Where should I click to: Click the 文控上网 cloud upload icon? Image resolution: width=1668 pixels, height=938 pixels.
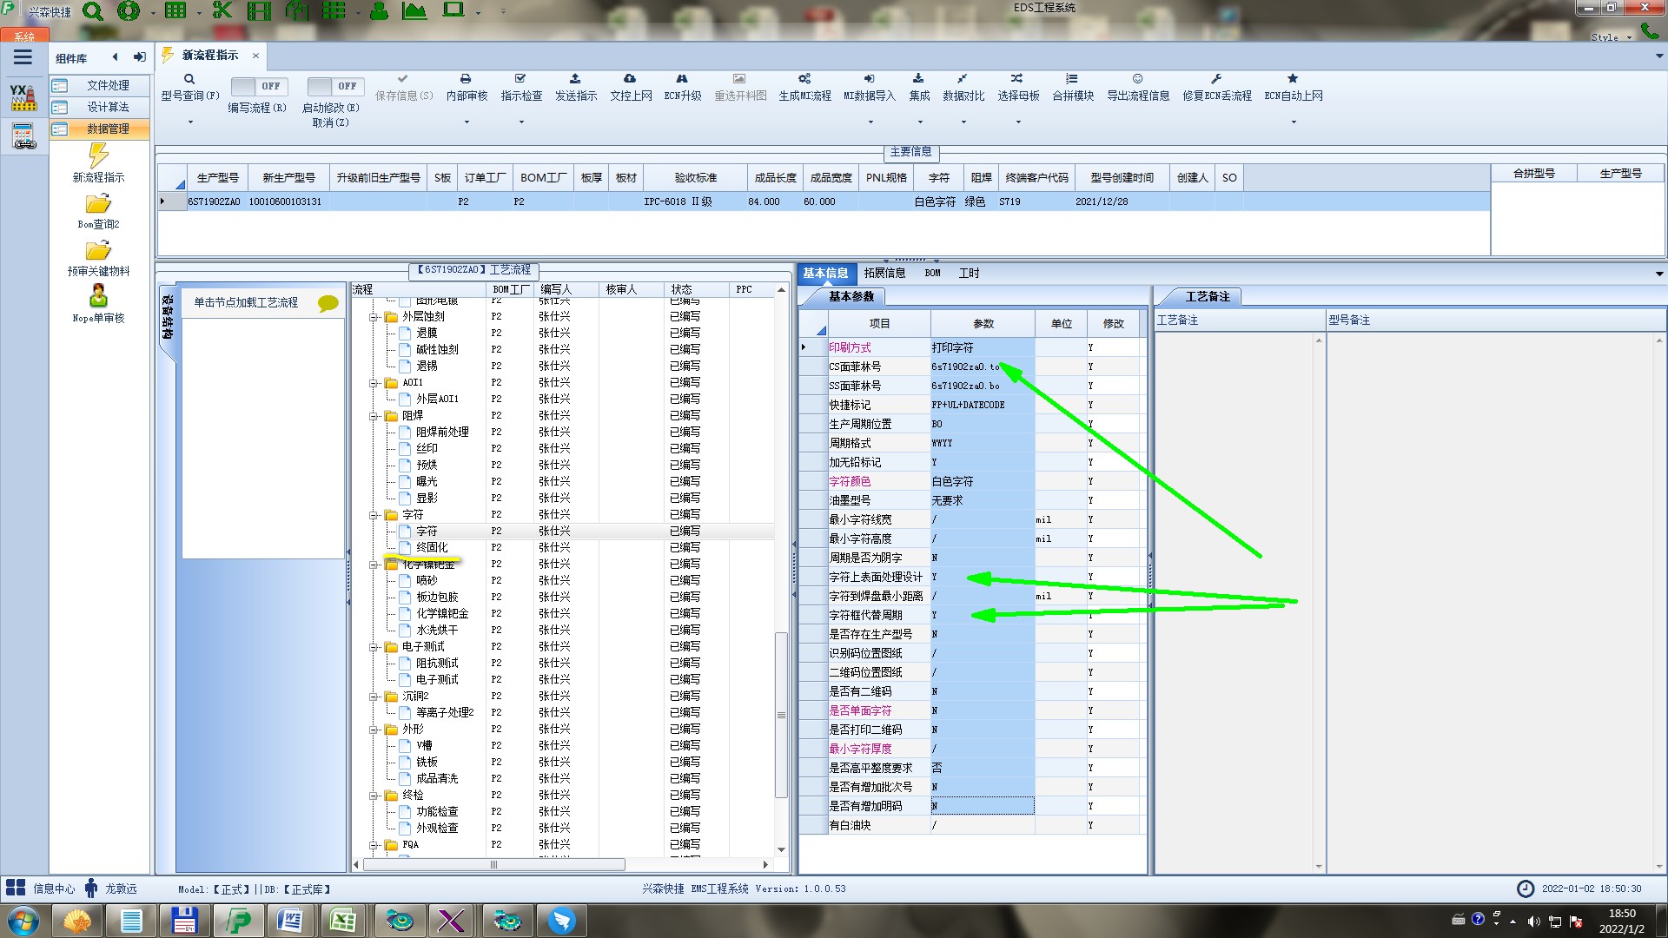pyautogui.click(x=630, y=79)
